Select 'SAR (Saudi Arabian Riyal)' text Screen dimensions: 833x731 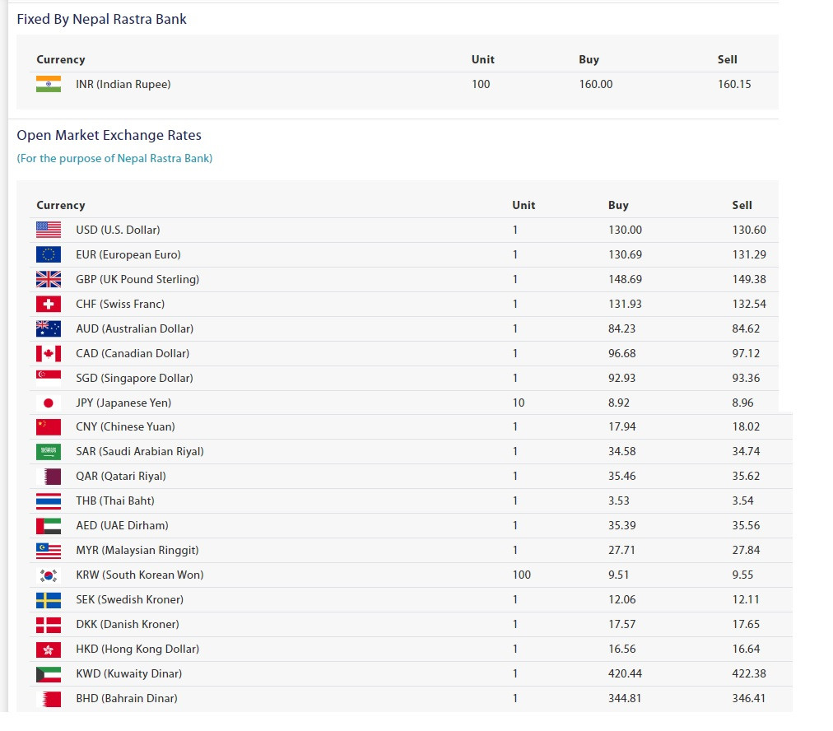140,452
